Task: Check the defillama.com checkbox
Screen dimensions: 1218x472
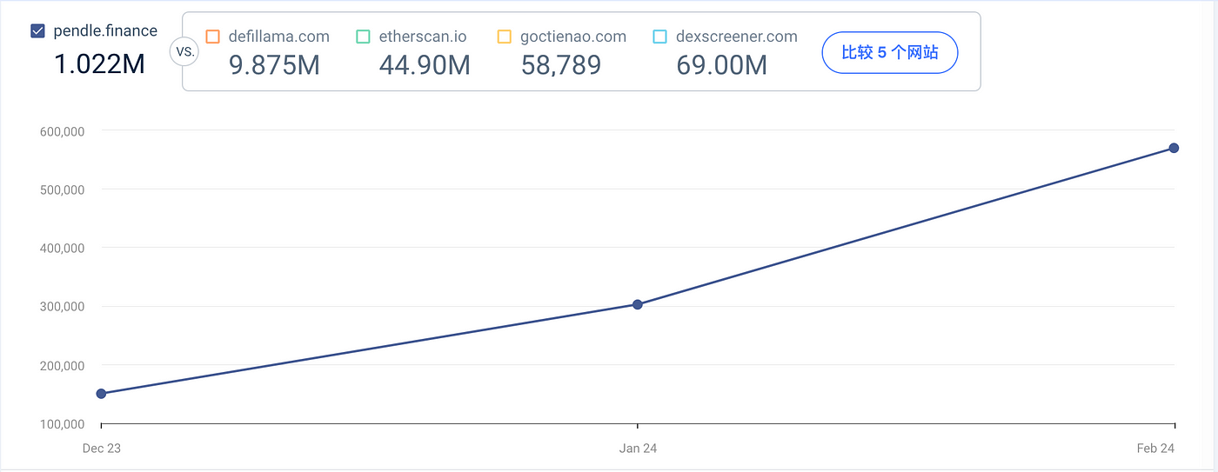Action: point(212,37)
